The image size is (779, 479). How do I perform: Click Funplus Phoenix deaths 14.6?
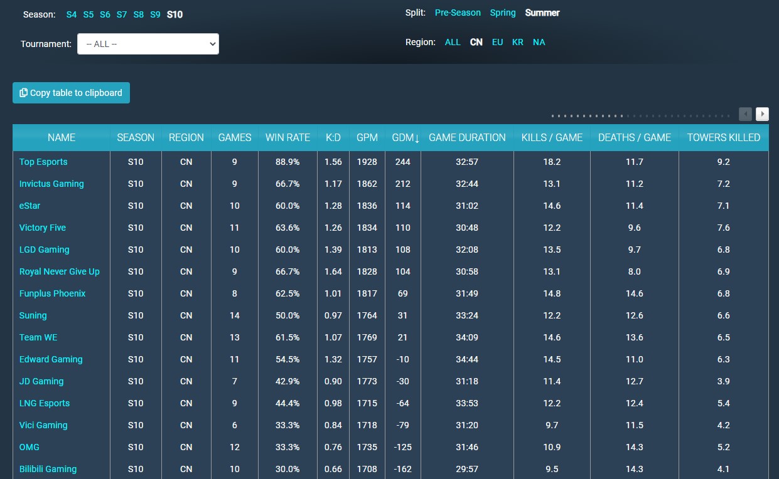point(635,293)
